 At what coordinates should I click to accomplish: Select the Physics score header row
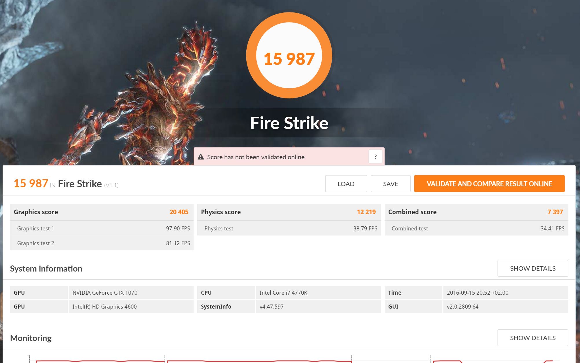point(289,212)
